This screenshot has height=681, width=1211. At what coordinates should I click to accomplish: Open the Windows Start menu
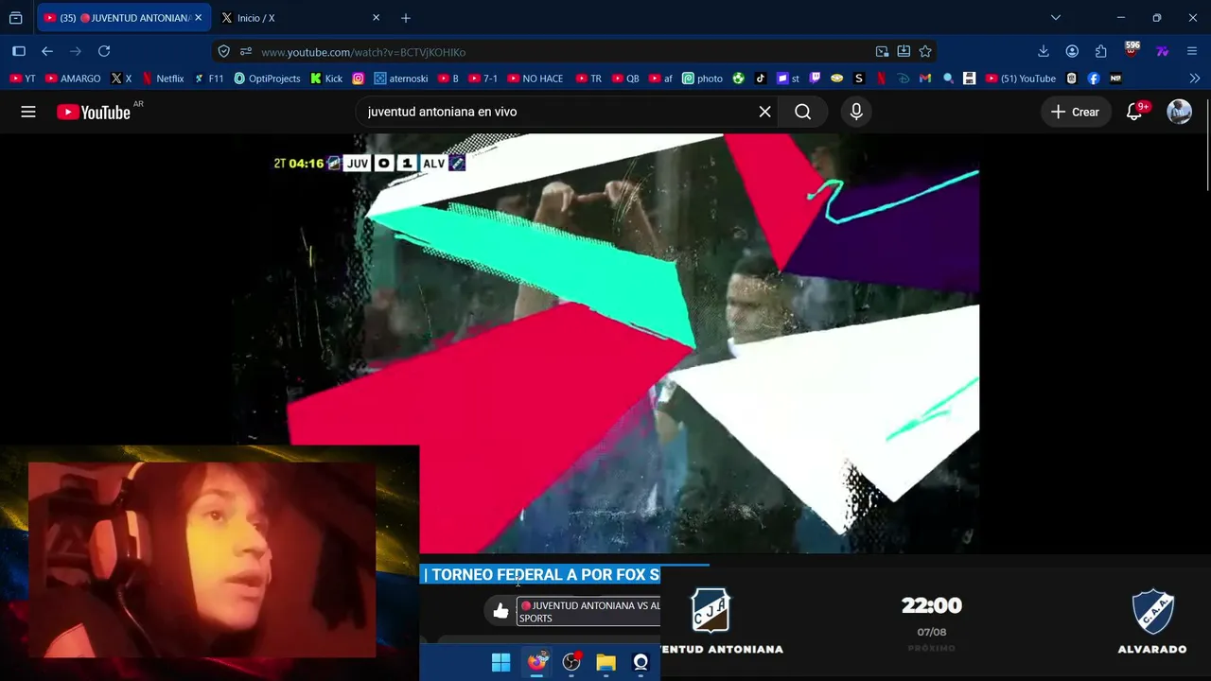(x=500, y=662)
